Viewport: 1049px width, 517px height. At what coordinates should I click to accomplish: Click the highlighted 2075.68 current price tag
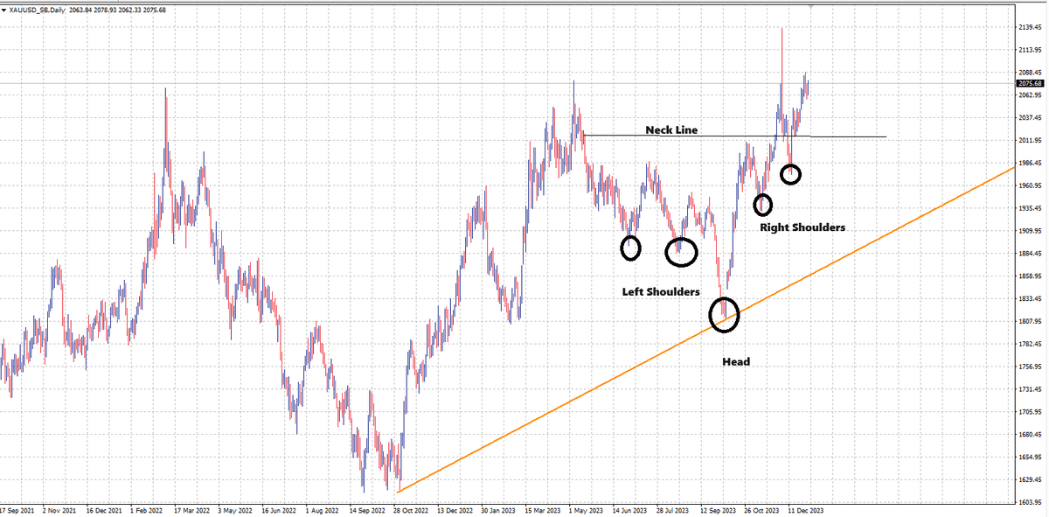(1032, 84)
